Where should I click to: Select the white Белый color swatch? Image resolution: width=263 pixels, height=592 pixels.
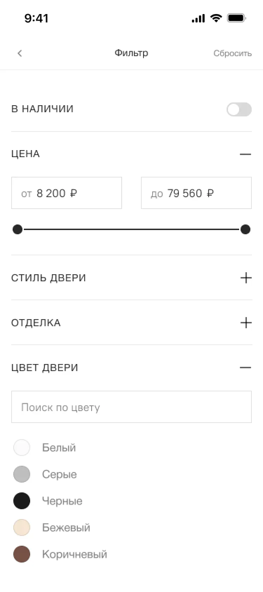22,448
